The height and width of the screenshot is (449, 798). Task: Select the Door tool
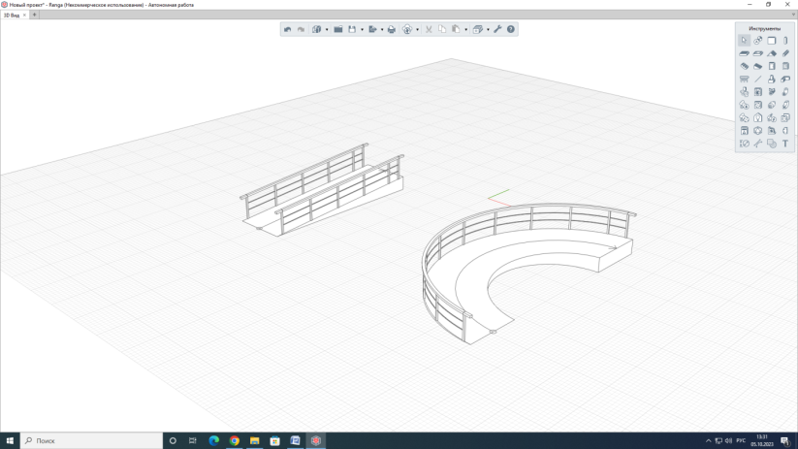772,66
